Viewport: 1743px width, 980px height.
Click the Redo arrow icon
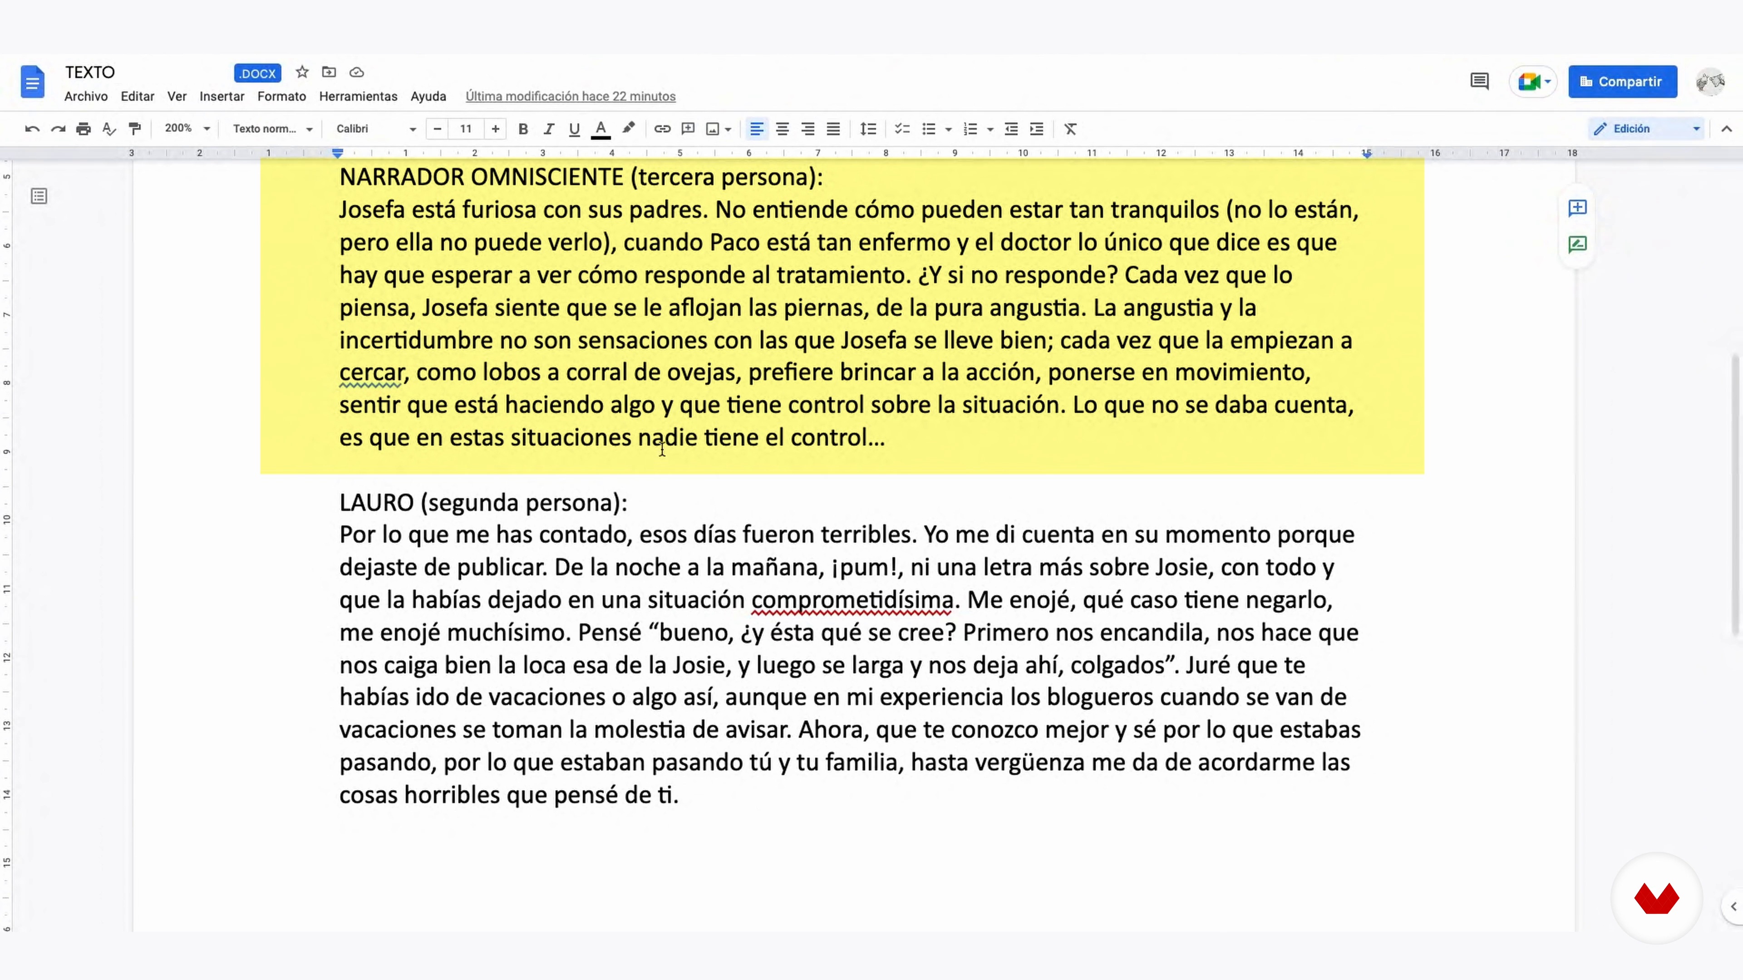click(x=58, y=128)
